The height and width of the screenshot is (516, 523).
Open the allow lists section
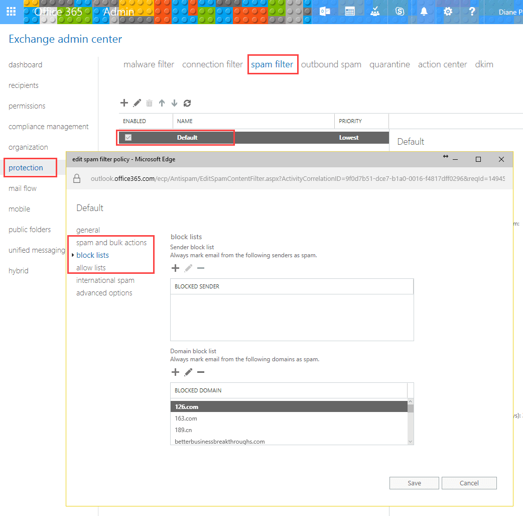coord(91,267)
